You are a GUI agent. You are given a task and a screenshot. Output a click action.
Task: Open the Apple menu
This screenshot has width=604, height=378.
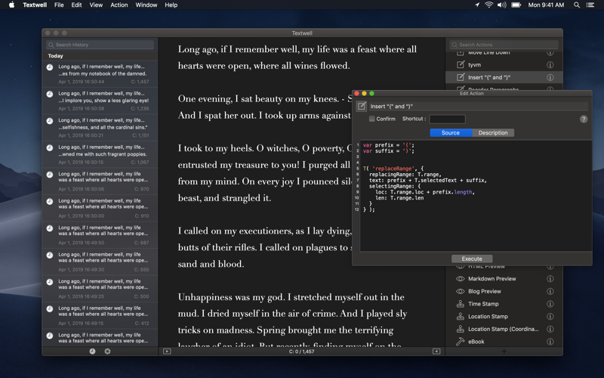click(x=12, y=5)
